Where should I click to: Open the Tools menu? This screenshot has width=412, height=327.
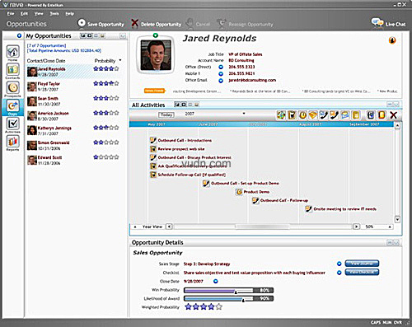point(54,13)
